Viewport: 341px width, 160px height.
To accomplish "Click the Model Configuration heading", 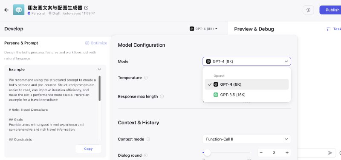I will (142, 45).
